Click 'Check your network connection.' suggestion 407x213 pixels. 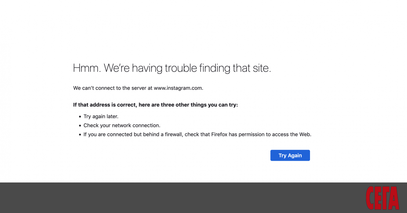pyautogui.click(x=122, y=125)
